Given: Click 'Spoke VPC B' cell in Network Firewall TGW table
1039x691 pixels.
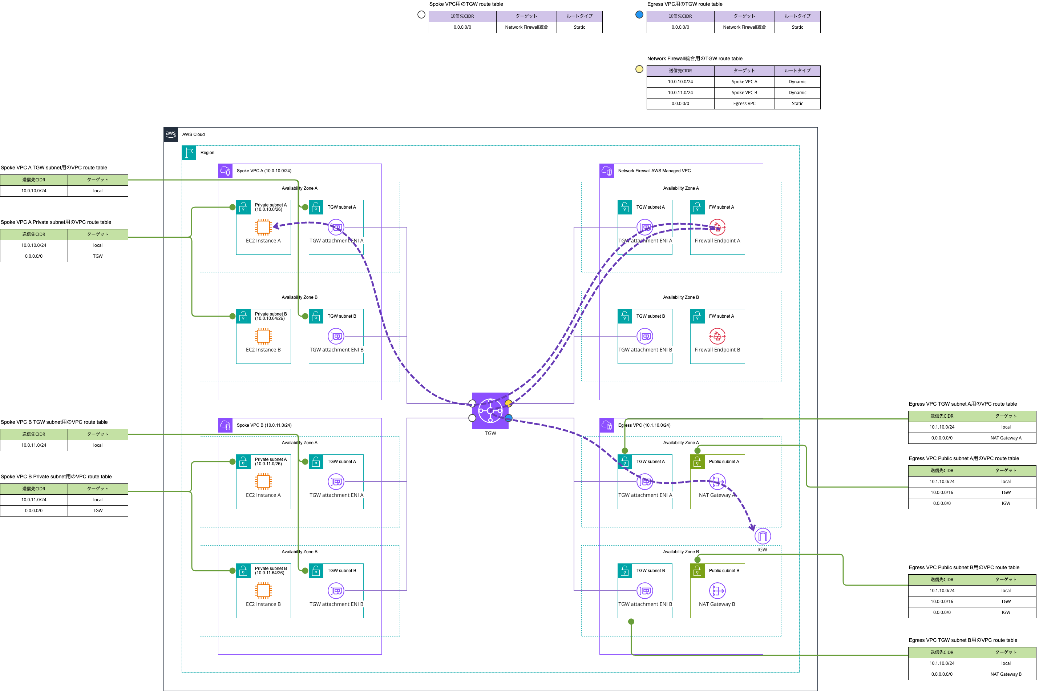Looking at the screenshot, I should pyautogui.click(x=744, y=93).
